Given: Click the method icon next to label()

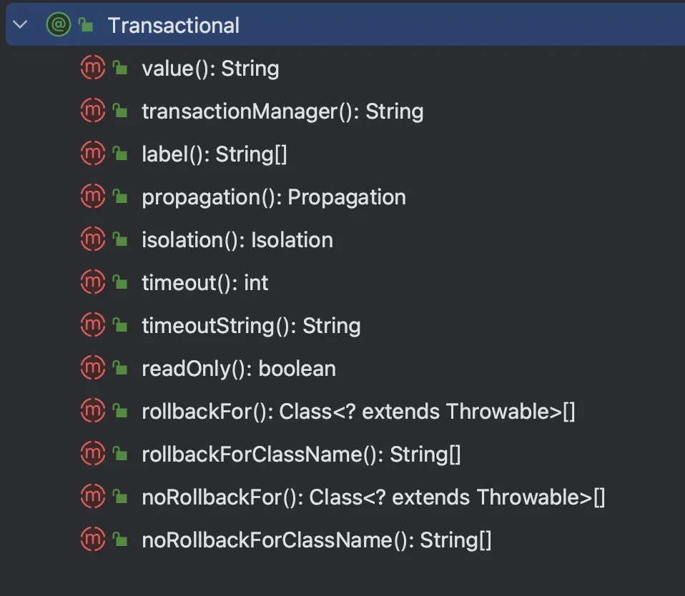Looking at the screenshot, I should coord(93,153).
